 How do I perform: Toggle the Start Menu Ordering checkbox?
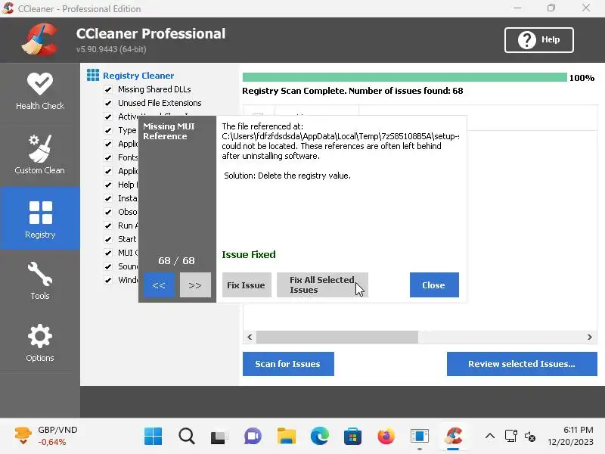108,239
